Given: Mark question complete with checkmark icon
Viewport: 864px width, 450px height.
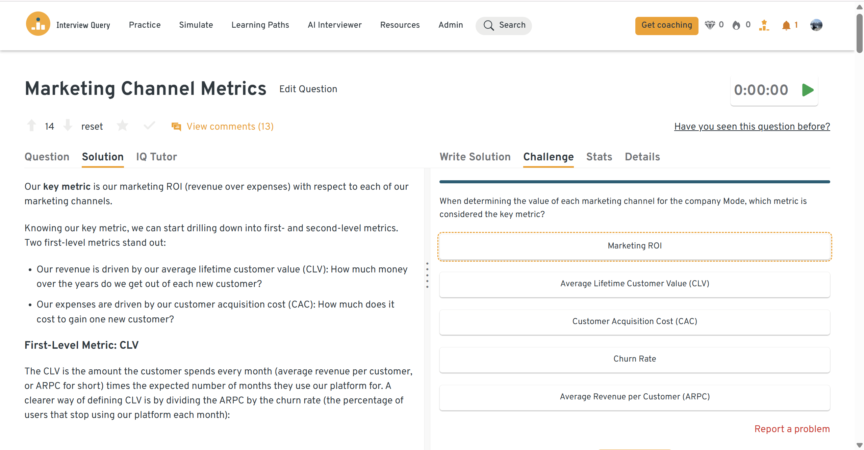Looking at the screenshot, I should (x=149, y=126).
